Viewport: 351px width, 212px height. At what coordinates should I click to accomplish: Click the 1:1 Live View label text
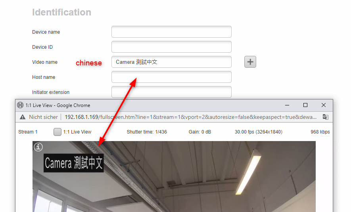click(77, 132)
